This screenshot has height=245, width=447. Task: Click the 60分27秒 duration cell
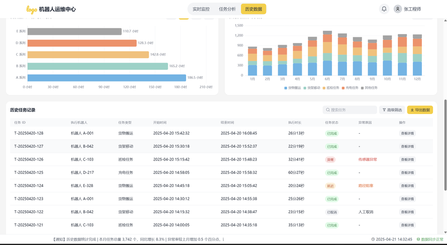point(296,173)
